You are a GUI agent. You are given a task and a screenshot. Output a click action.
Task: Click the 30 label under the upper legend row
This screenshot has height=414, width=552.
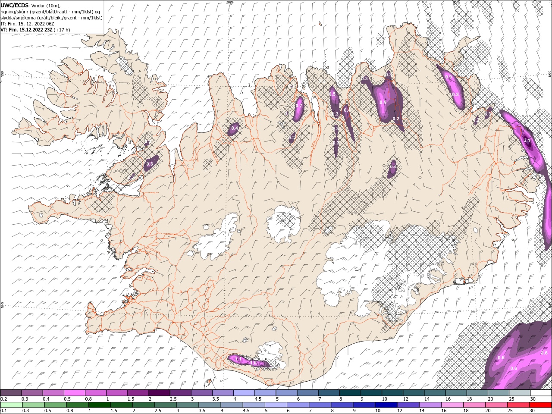point(533,399)
